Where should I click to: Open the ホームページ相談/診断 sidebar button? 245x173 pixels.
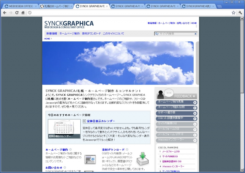coord(176,108)
